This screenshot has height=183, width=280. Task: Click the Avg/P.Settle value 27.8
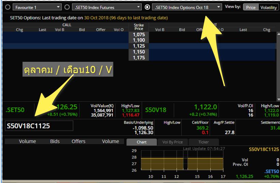pyautogui.click(x=230, y=132)
